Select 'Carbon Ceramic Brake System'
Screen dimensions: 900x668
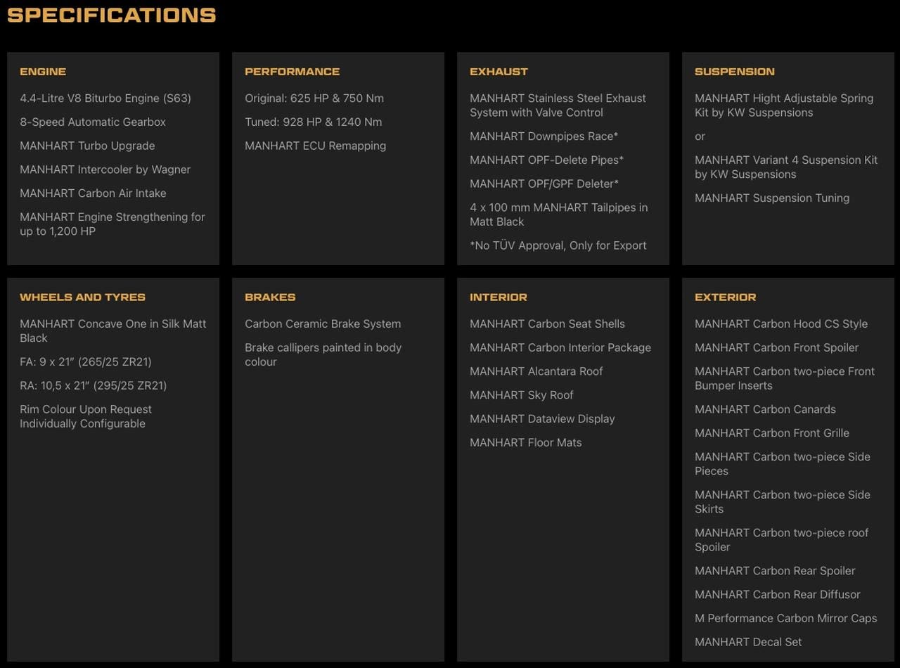tap(323, 324)
